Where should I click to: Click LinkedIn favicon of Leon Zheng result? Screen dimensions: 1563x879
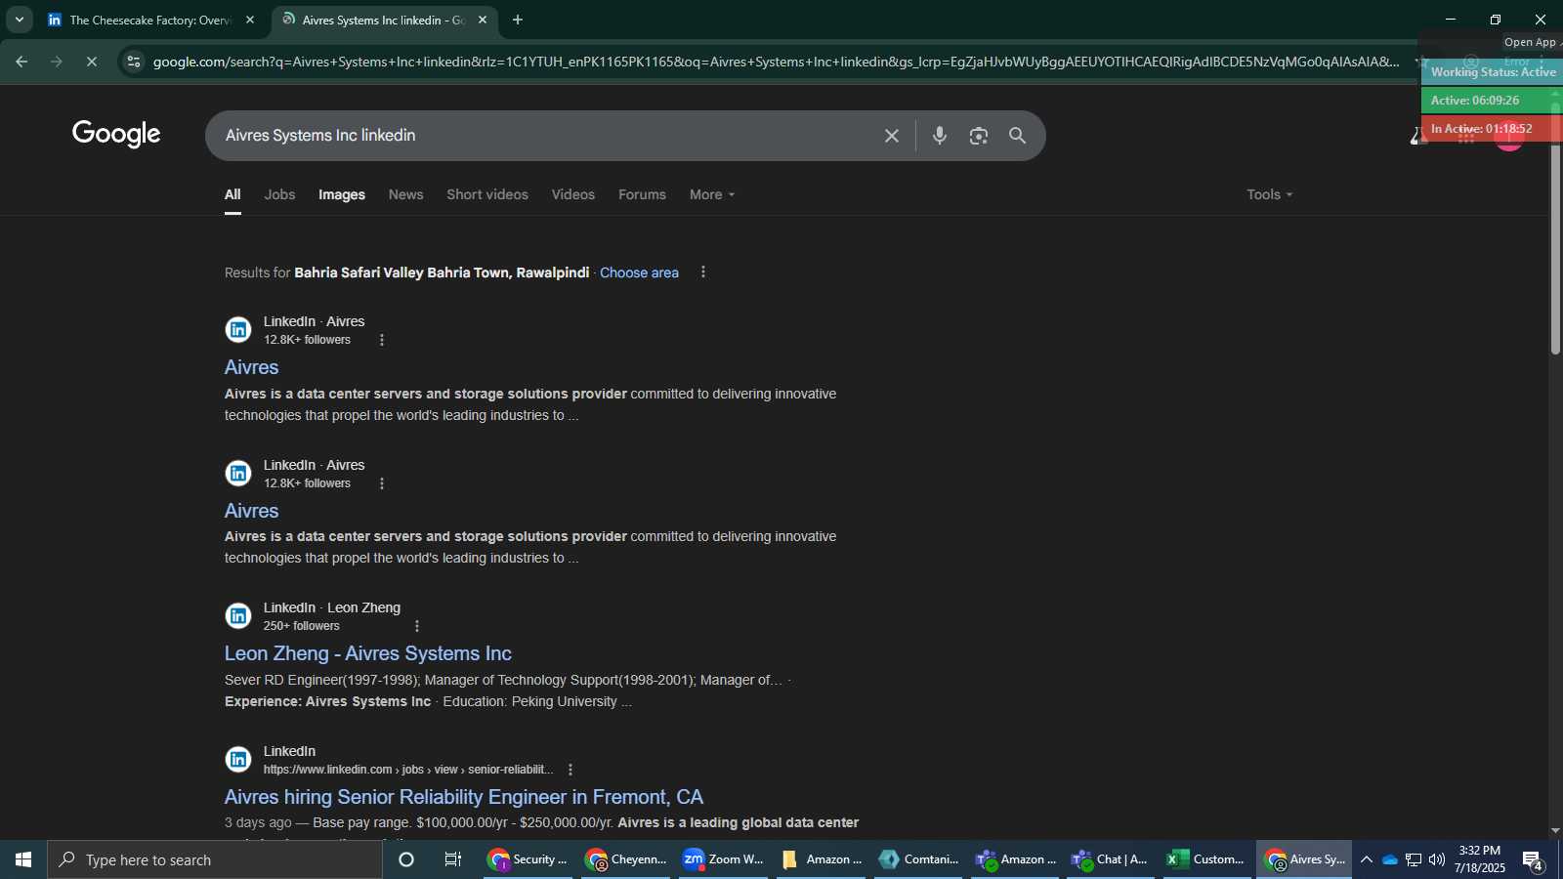[238, 616]
